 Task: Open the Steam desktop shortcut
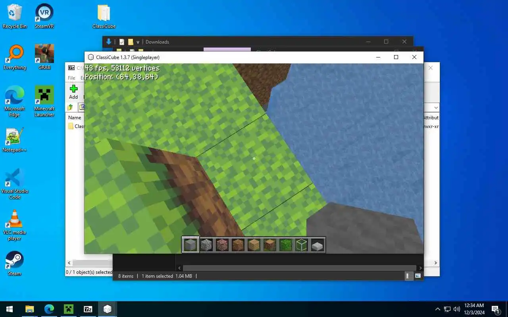(15, 264)
